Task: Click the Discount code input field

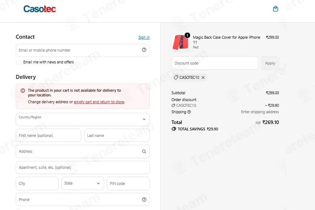Action: (215, 63)
